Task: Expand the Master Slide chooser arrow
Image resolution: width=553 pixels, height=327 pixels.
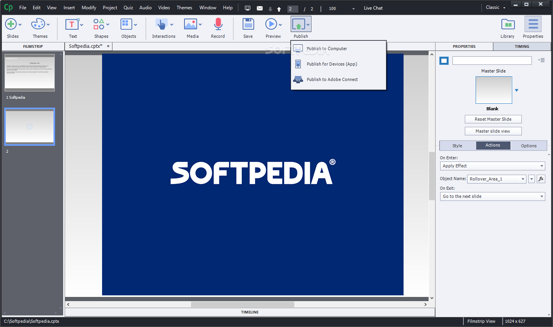Action: [x=517, y=90]
